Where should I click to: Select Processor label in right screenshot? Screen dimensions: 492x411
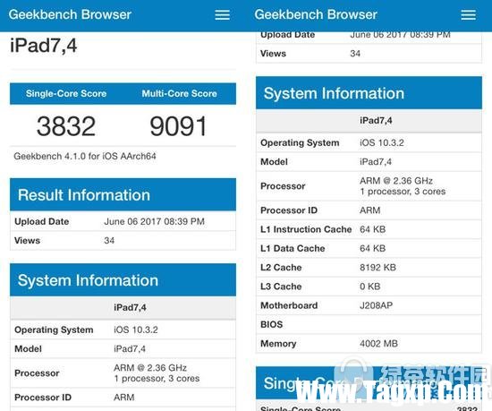(283, 186)
